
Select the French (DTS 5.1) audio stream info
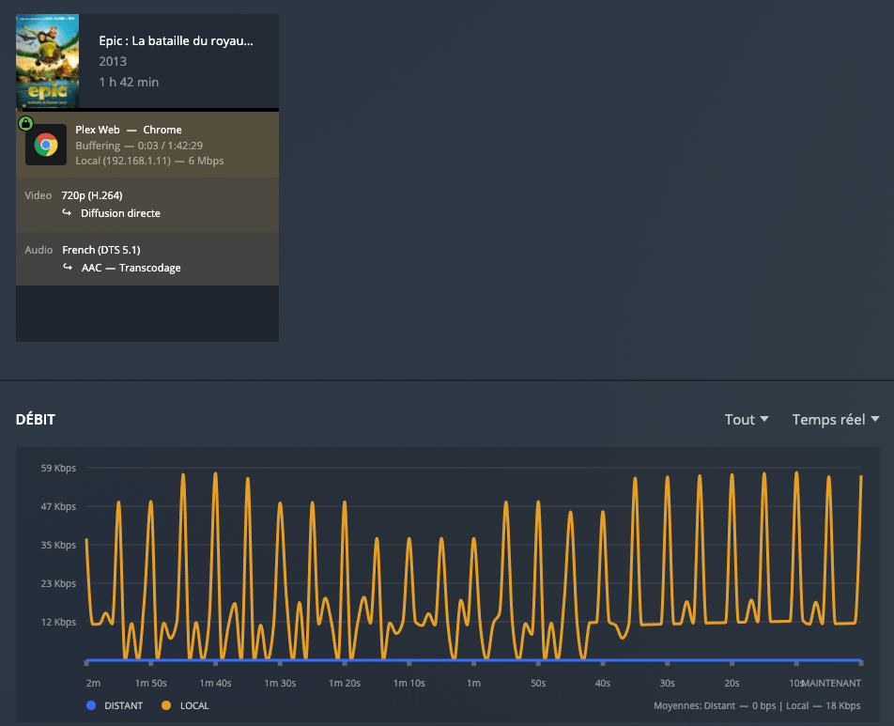(x=100, y=250)
